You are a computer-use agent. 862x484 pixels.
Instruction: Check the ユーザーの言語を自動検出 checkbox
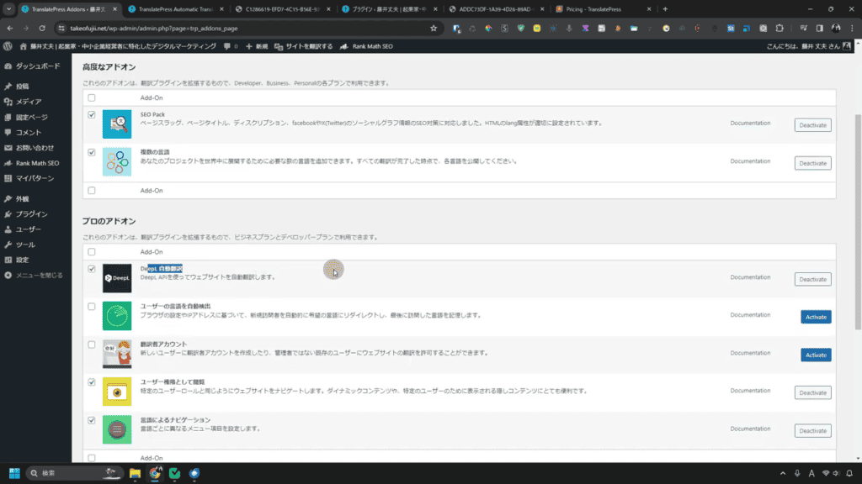point(92,307)
